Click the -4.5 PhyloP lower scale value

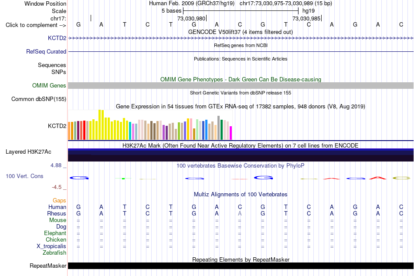click(x=57, y=187)
